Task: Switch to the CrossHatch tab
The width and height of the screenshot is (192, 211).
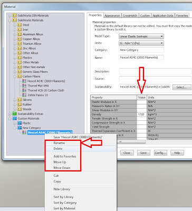Action: point(130,15)
